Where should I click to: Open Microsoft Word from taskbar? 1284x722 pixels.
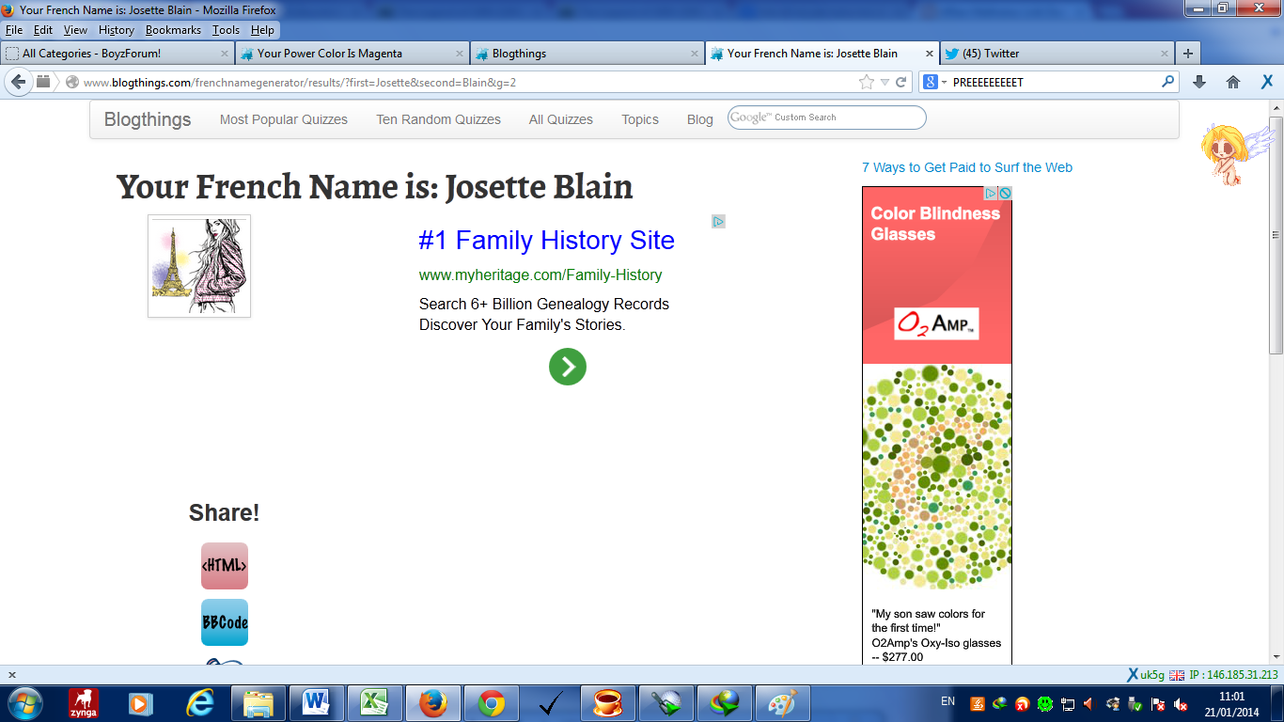(x=316, y=702)
